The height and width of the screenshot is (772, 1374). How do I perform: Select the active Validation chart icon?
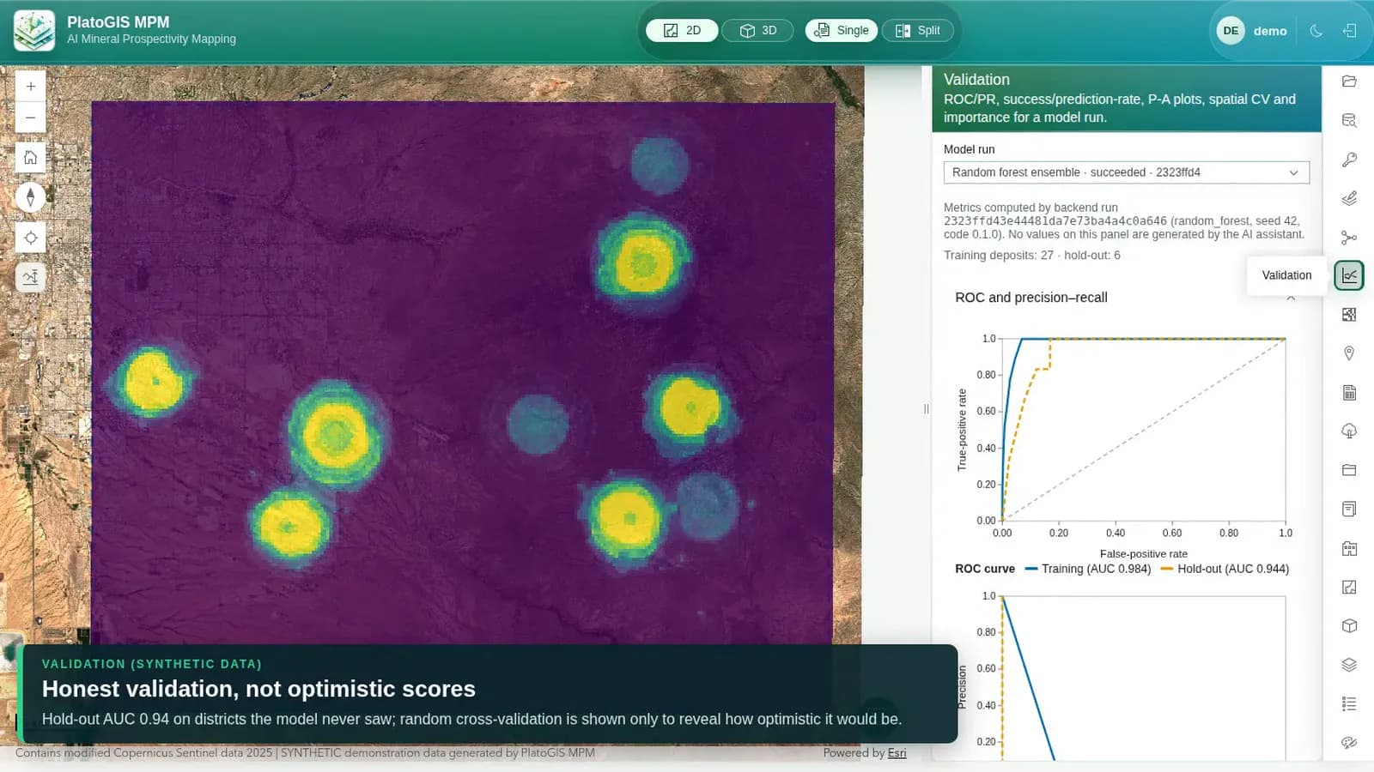coord(1349,275)
